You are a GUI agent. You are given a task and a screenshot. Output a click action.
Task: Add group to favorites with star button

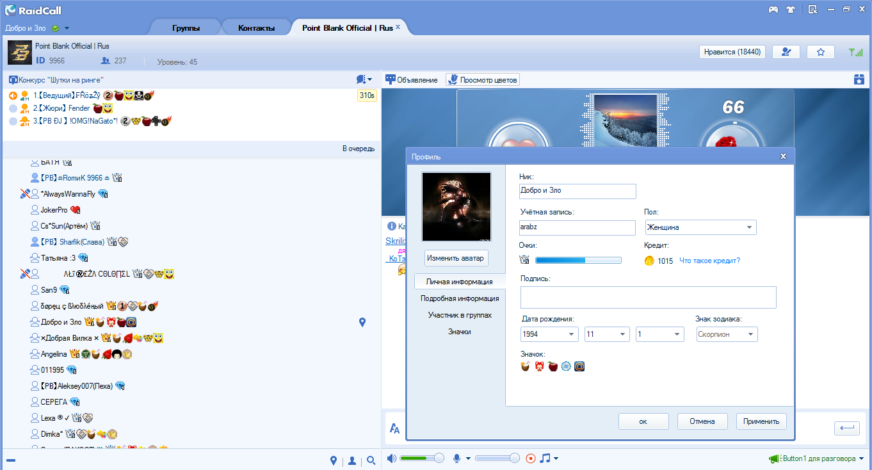820,52
